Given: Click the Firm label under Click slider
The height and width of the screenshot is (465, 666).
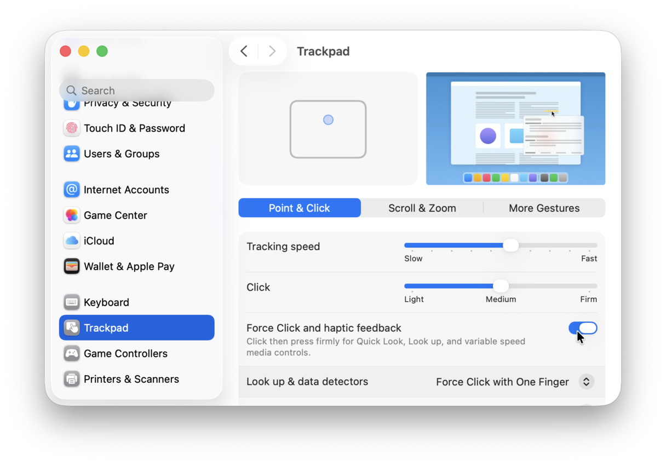Looking at the screenshot, I should [589, 299].
